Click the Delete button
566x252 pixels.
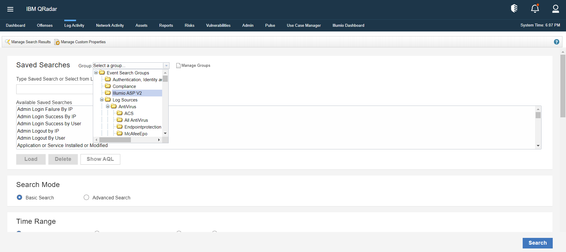click(63, 159)
